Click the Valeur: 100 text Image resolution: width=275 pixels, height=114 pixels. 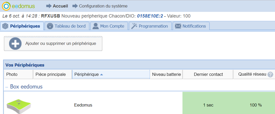point(179,16)
